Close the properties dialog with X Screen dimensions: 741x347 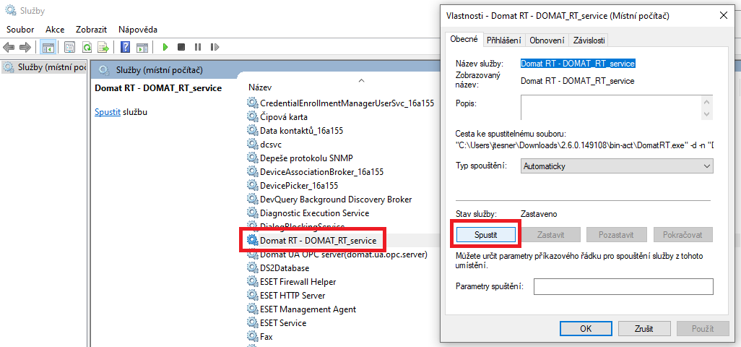724,15
